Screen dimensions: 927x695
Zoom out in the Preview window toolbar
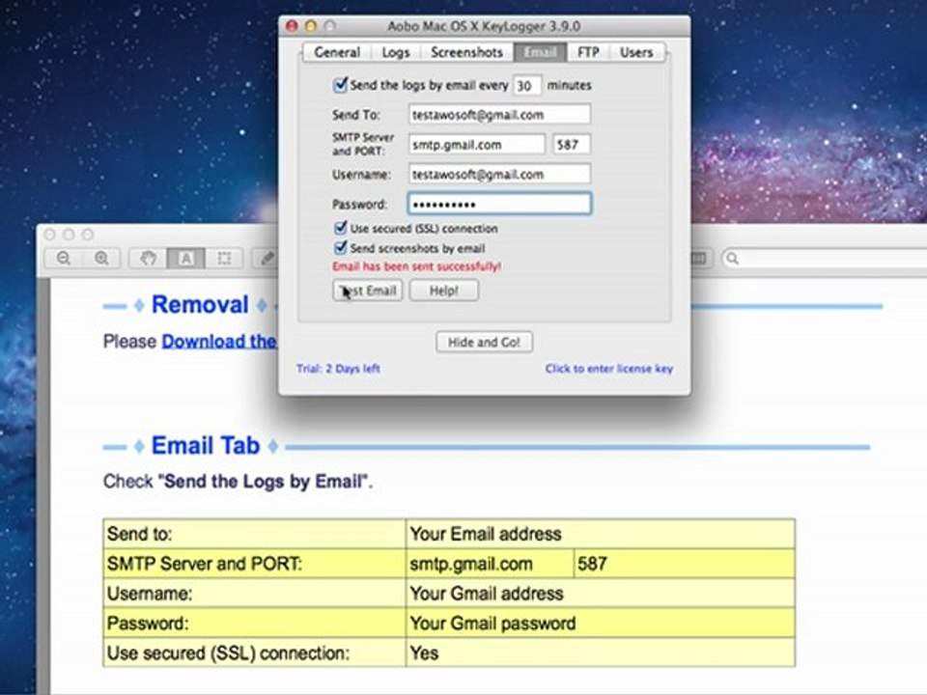tap(64, 259)
